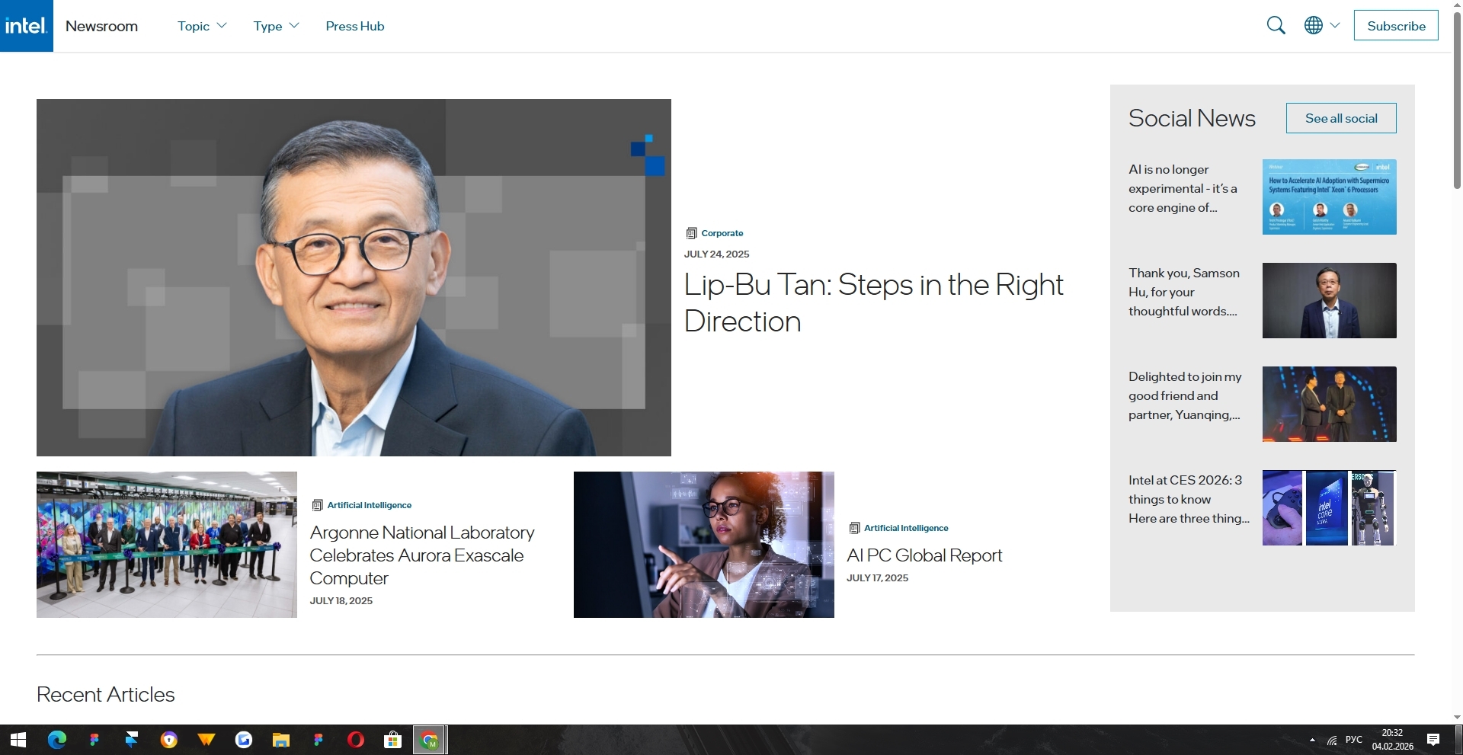Open the Avast Secure Browser taskbar icon
1463x755 pixels.
click(169, 740)
